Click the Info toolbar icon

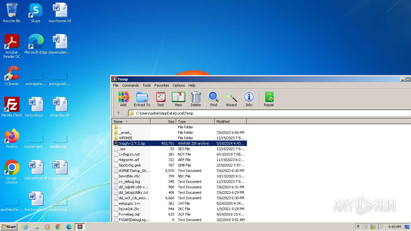click(249, 99)
